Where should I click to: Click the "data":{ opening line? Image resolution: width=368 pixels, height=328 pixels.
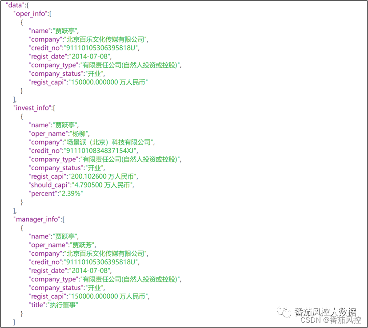[17, 5]
